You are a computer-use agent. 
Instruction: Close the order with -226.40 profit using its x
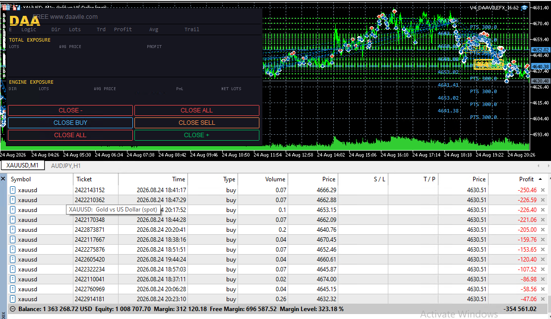coord(543,210)
